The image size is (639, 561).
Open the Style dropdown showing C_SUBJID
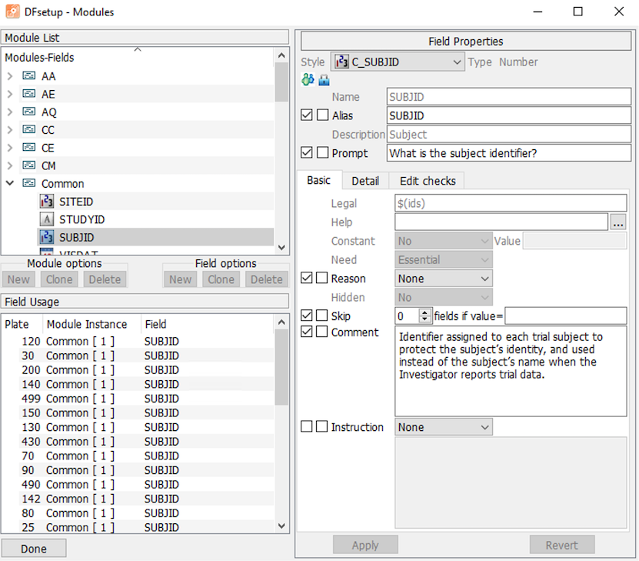click(x=397, y=62)
